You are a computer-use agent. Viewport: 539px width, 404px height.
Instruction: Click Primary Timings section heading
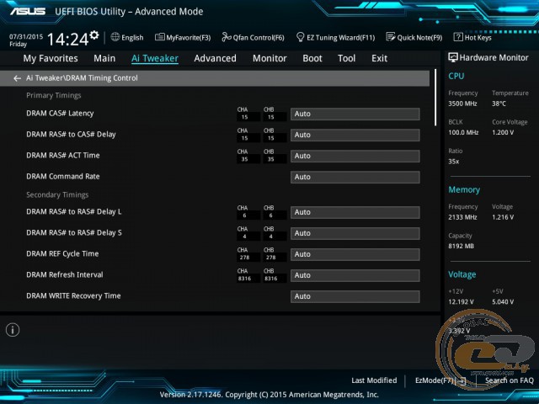(x=54, y=95)
